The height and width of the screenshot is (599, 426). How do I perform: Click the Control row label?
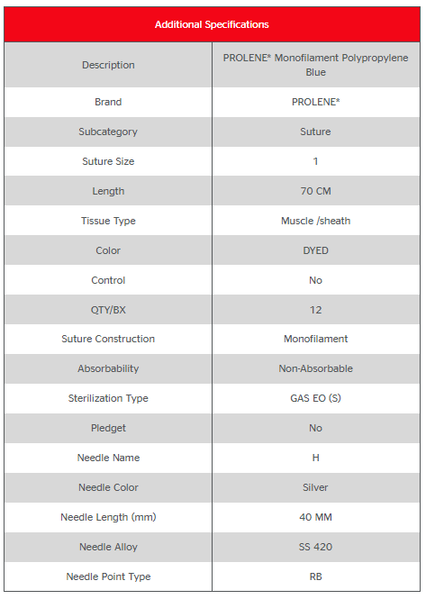pos(108,280)
